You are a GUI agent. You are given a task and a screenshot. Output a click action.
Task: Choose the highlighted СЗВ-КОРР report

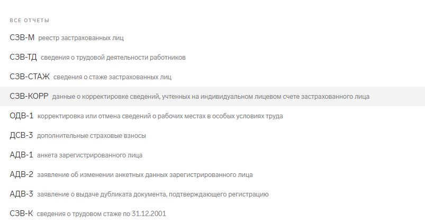pos(29,96)
